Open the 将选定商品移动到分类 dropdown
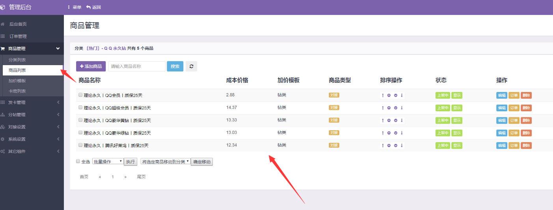The width and height of the screenshot is (553, 210). (165, 161)
